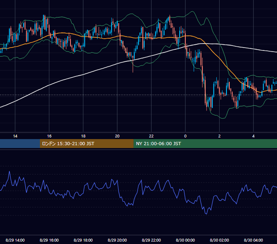Screen dimensions: 277x244
Task: Click the 8/29 22:00 time label
Action: 152,240
